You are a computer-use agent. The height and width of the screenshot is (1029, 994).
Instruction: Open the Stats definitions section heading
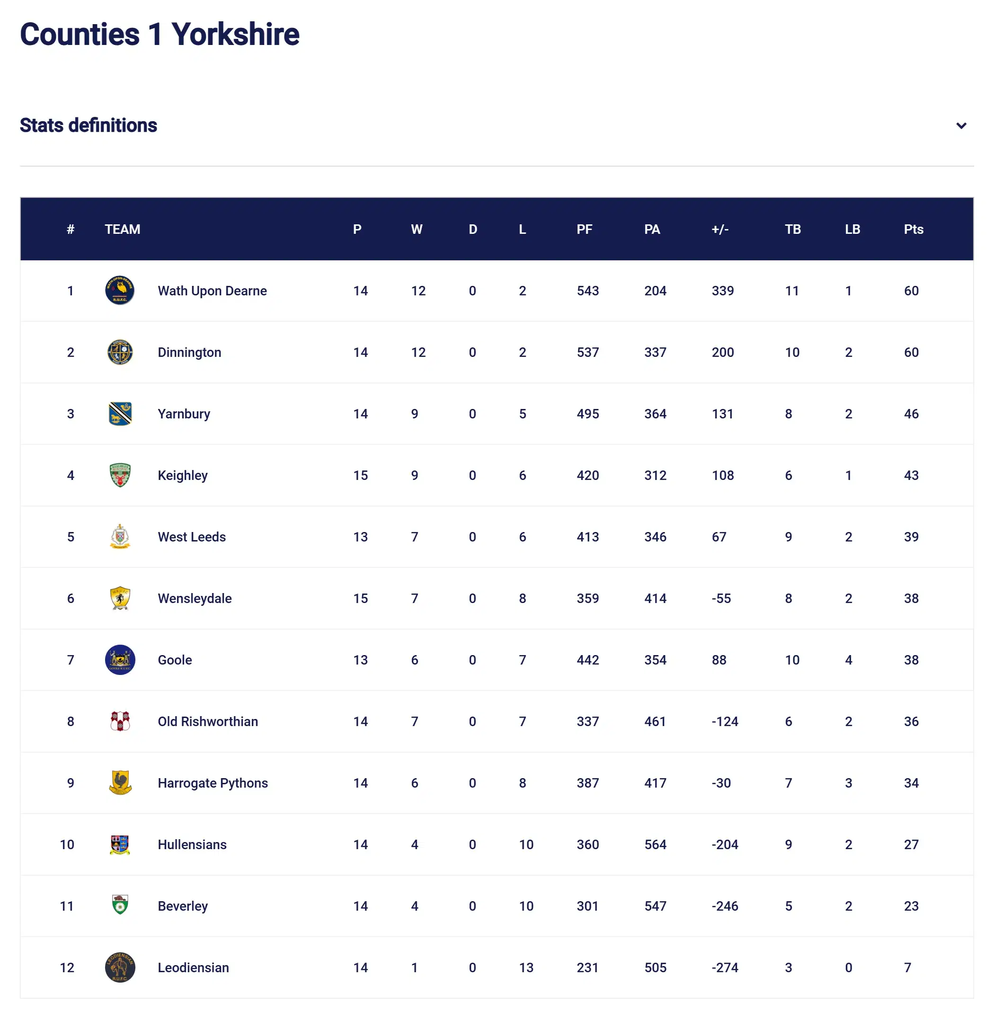[x=88, y=125]
